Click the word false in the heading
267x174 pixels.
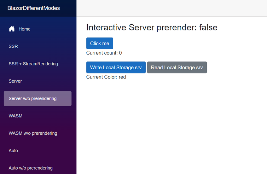click(x=208, y=27)
